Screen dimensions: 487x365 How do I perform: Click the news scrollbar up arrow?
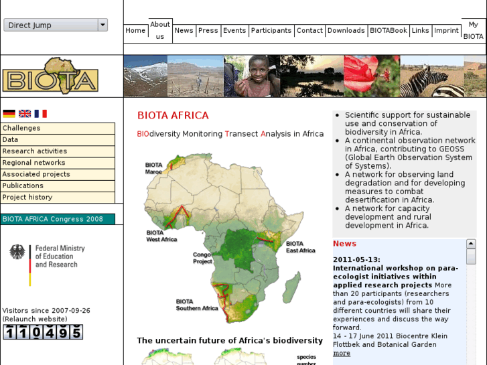471,244
